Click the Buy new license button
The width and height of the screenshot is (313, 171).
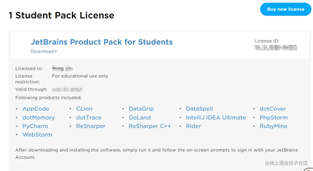pyautogui.click(x=285, y=9)
